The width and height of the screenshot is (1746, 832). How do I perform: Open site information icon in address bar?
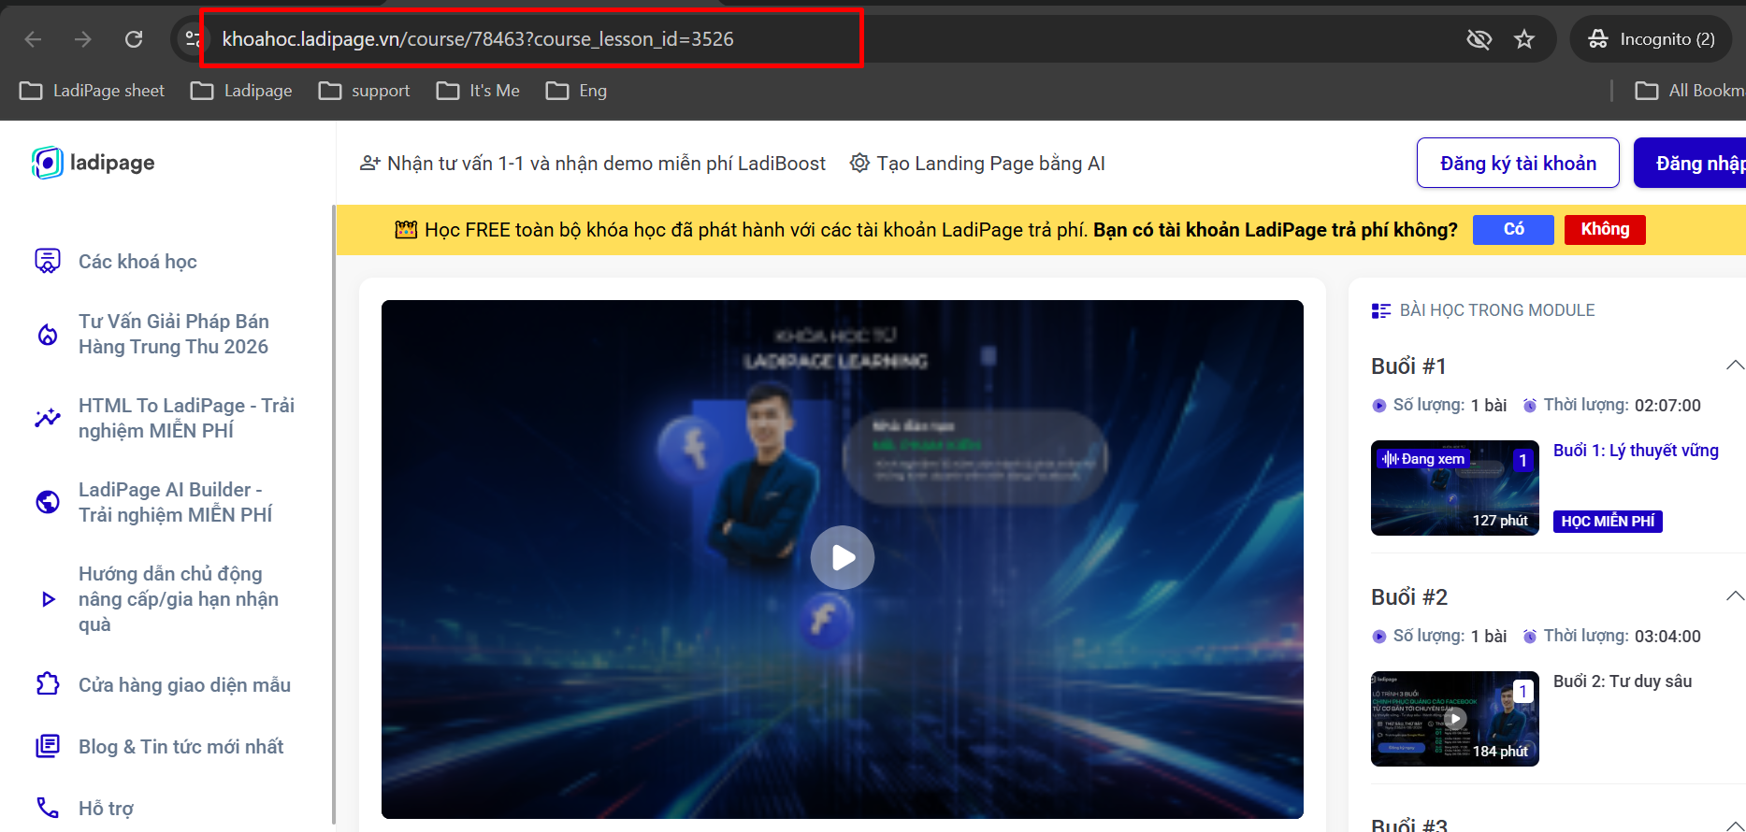[x=193, y=39]
